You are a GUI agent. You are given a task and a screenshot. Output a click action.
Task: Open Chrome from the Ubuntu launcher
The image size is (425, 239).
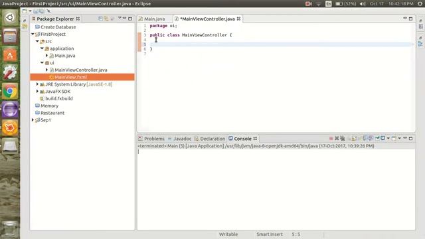point(10,91)
